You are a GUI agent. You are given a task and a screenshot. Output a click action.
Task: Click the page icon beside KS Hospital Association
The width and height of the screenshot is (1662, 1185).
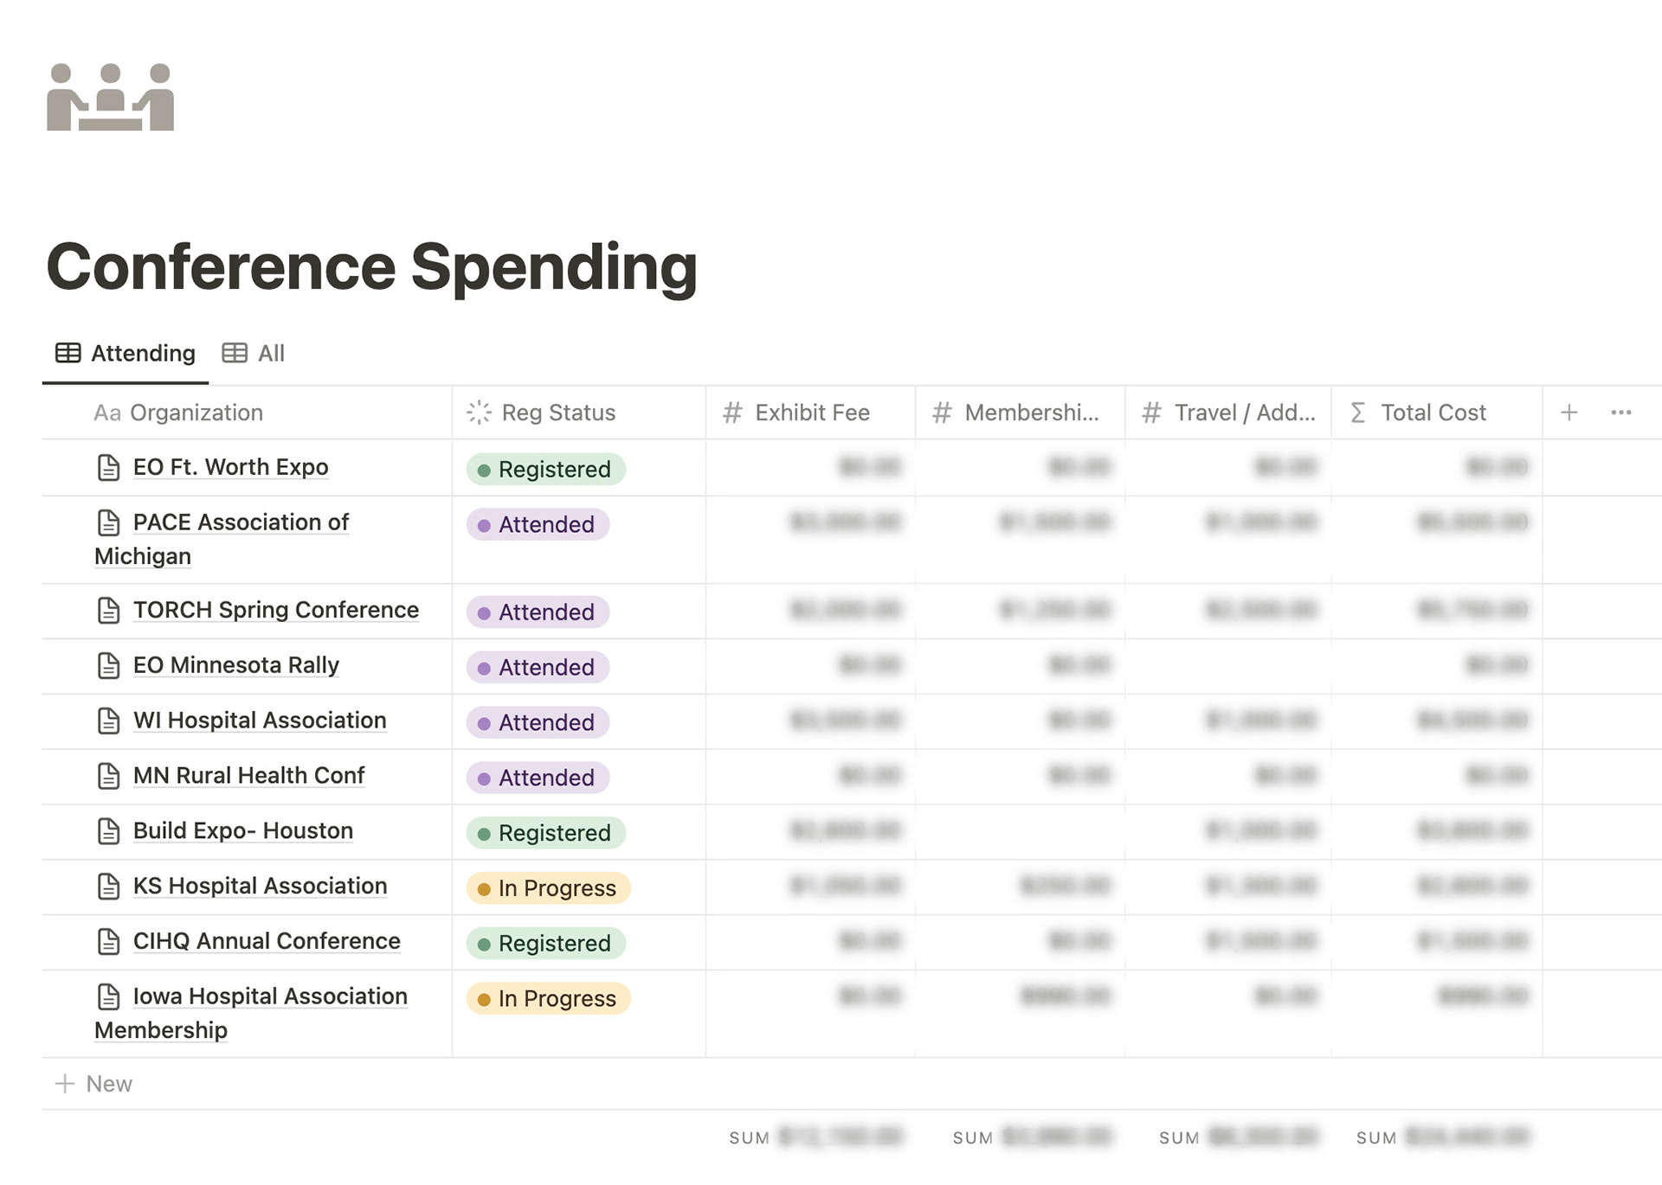point(108,886)
